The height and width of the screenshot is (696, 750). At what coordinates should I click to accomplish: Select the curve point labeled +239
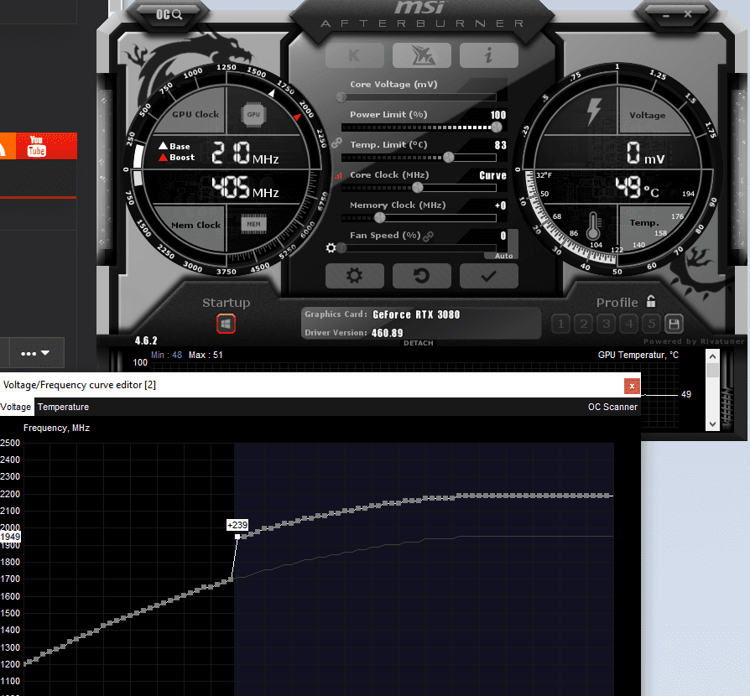coord(237,537)
